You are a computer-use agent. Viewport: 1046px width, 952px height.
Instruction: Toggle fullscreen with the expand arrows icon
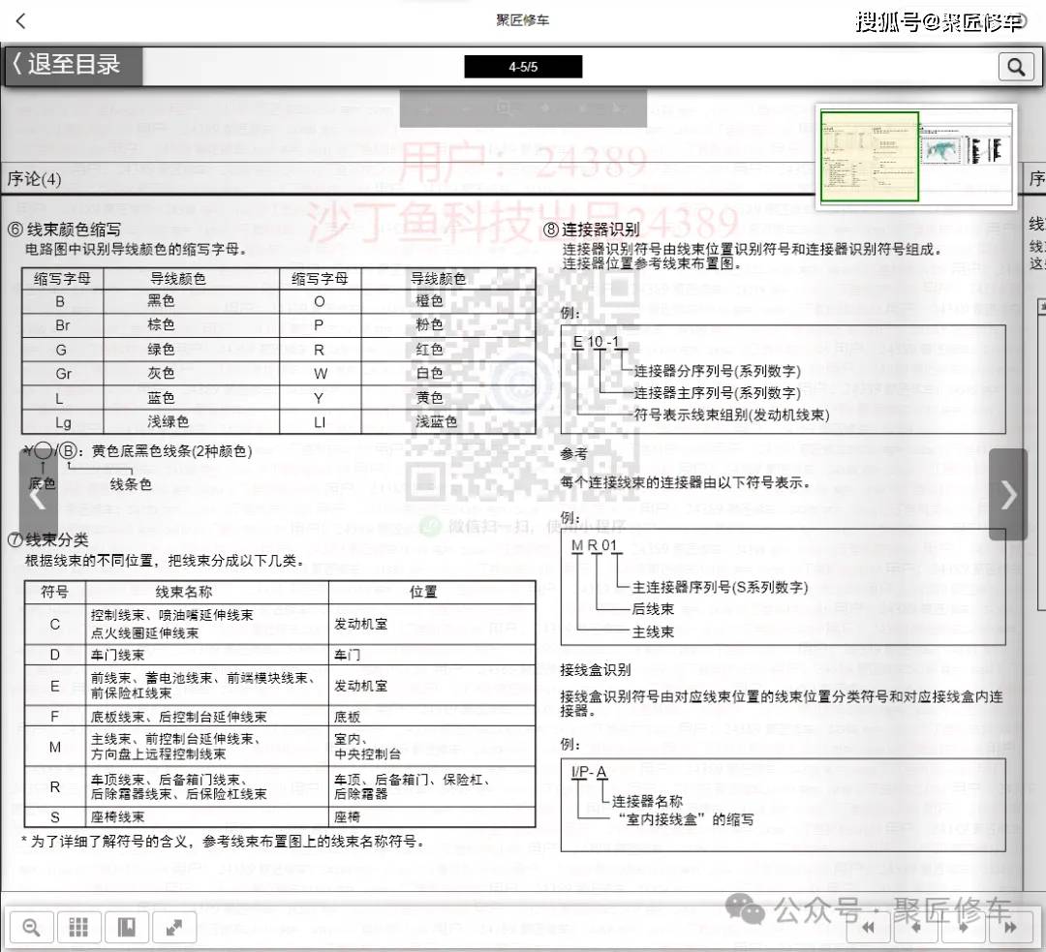[174, 928]
